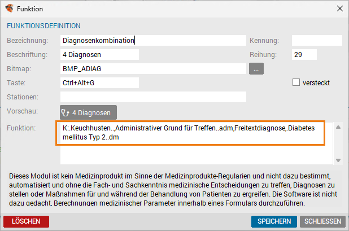
Task: Save with the SPEICHERN button
Action: 274,221
